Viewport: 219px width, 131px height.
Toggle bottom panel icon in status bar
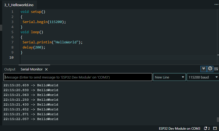point(215,128)
